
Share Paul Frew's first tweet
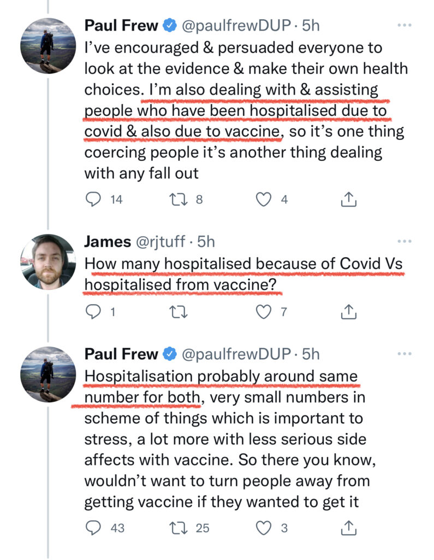(348, 199)
